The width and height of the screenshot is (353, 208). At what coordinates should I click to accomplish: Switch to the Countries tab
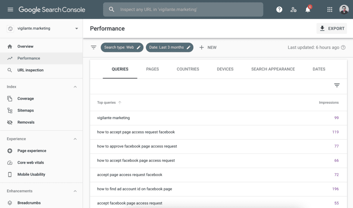188,69
